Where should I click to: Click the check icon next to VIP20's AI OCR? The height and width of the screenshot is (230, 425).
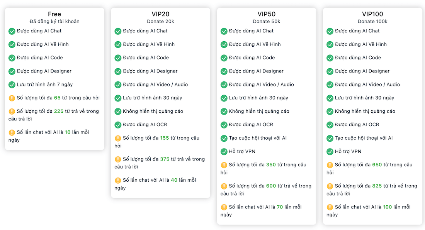coord(118,125)
